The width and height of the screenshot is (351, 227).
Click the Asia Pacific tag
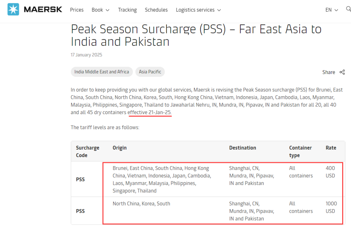tap(150, 72)
